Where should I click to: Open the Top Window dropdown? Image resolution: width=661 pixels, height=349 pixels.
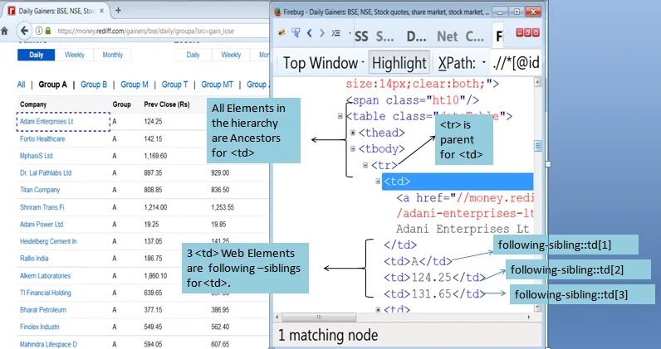(x=323, y=63)
